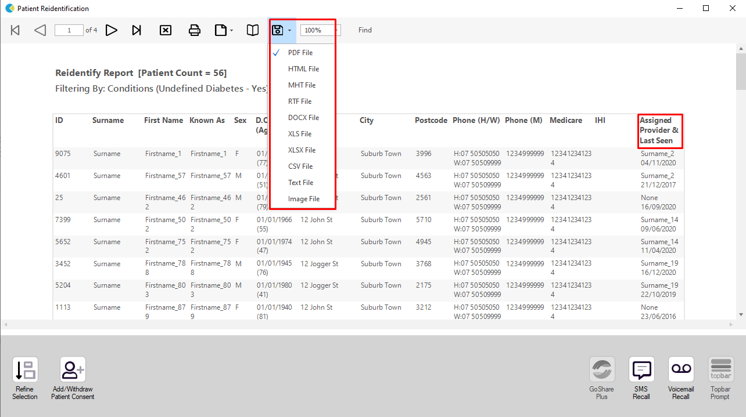
Task: Click the Sex column header
Action: [240, 121]
